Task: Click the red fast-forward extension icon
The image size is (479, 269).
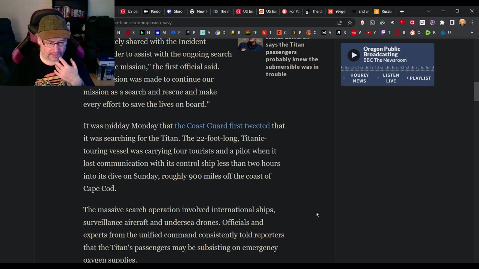Action: pos(412,22)
